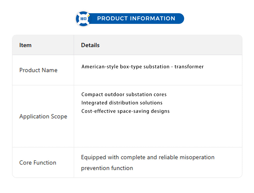Click the word 'Equipped' in Core Function details

tap(93, 157)
